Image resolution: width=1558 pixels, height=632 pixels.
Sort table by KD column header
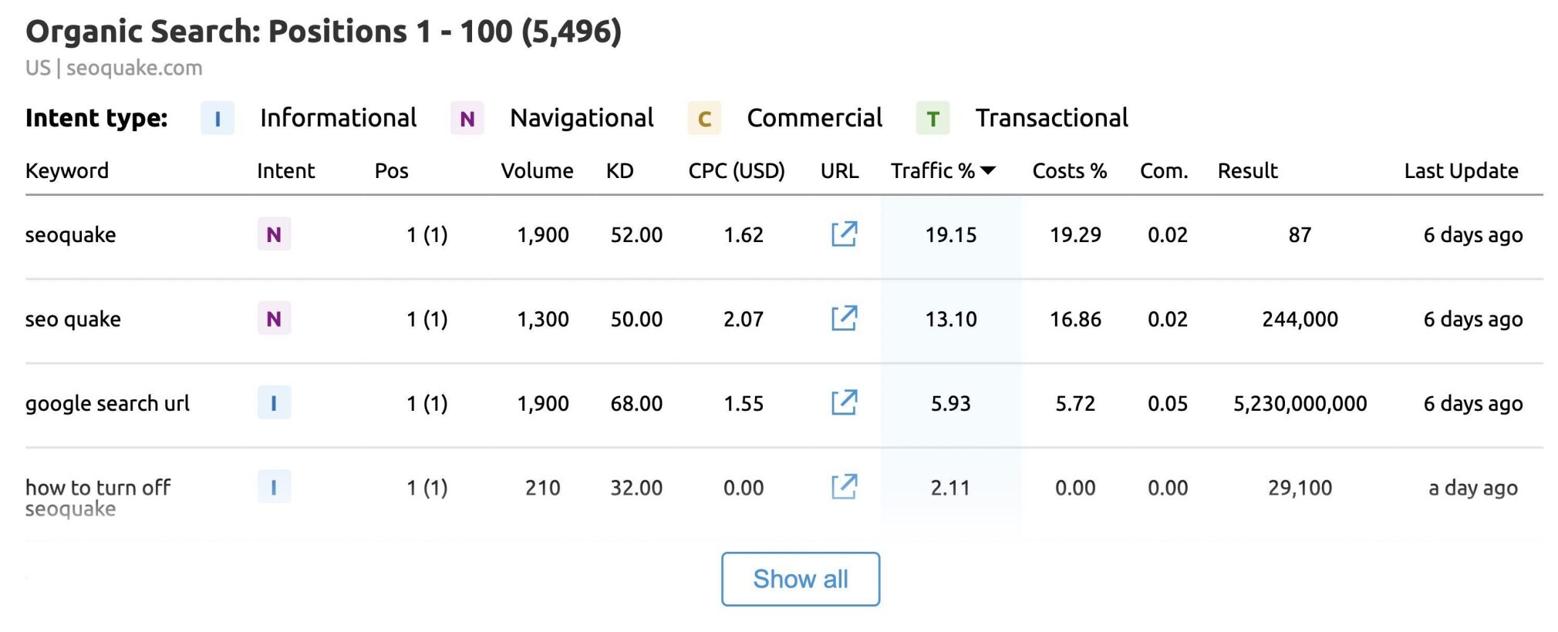tap(619, 170)
